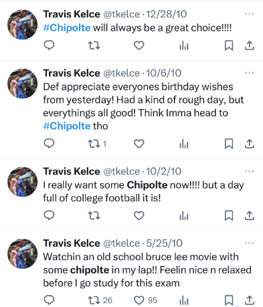Image resolution: width=263 pixels, height=307 pixels.
Task: Retweet the 'great choice' tweet from 12/28/10
Action: (x=94, y=45)
